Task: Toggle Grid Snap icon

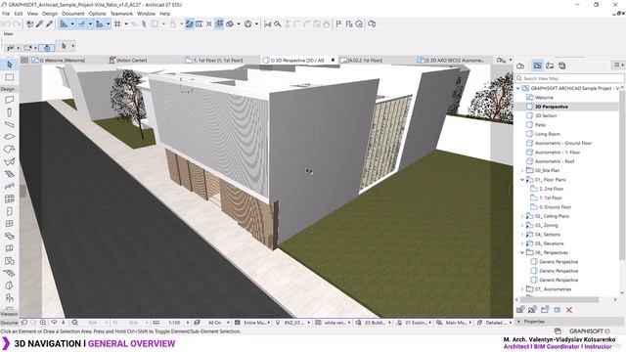Action: tap(117, 24)
